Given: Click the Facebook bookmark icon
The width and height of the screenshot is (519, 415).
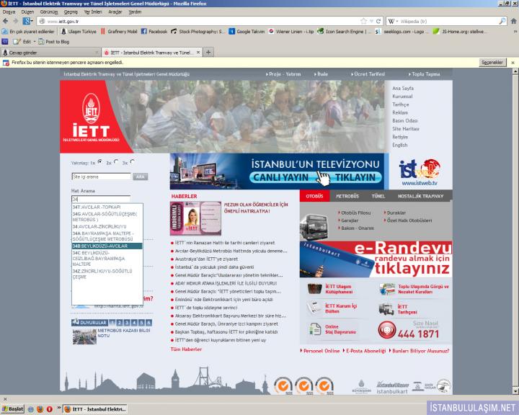Looking at the screenshot, I should point(144,32).
